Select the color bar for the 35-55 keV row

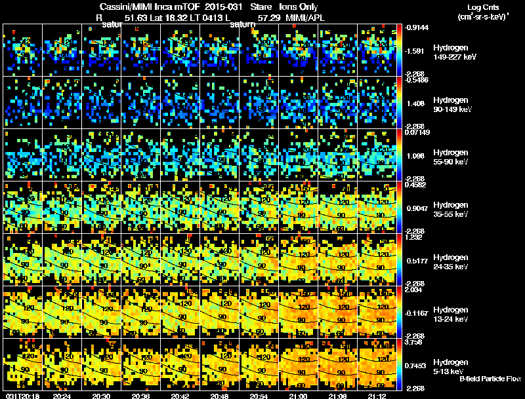[399, 208]
